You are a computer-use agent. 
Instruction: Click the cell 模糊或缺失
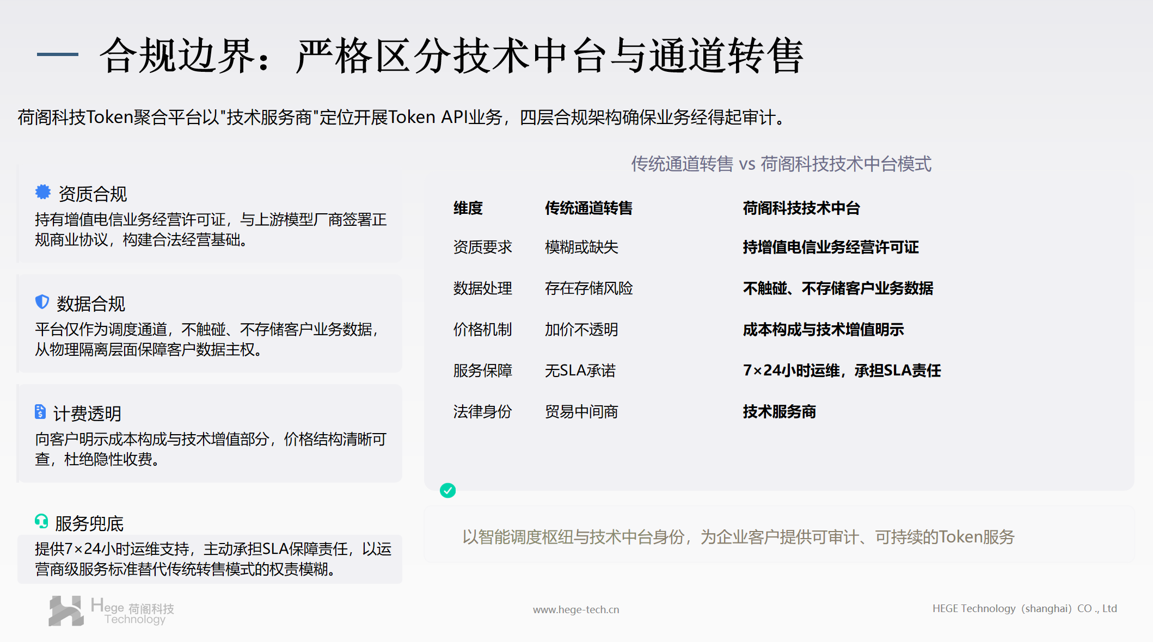(581, 247)
